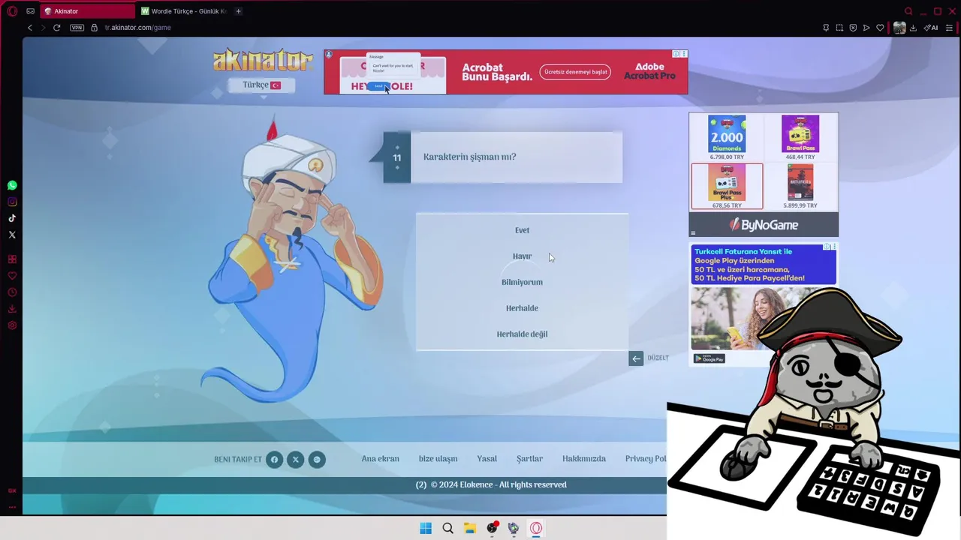
Task: Answer Herhalde değil to the question
Action: (x=522, y=334)
